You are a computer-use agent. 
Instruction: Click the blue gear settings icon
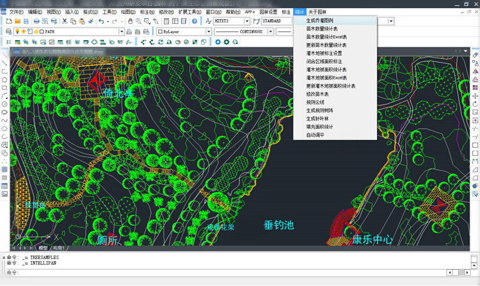point(218,42)
